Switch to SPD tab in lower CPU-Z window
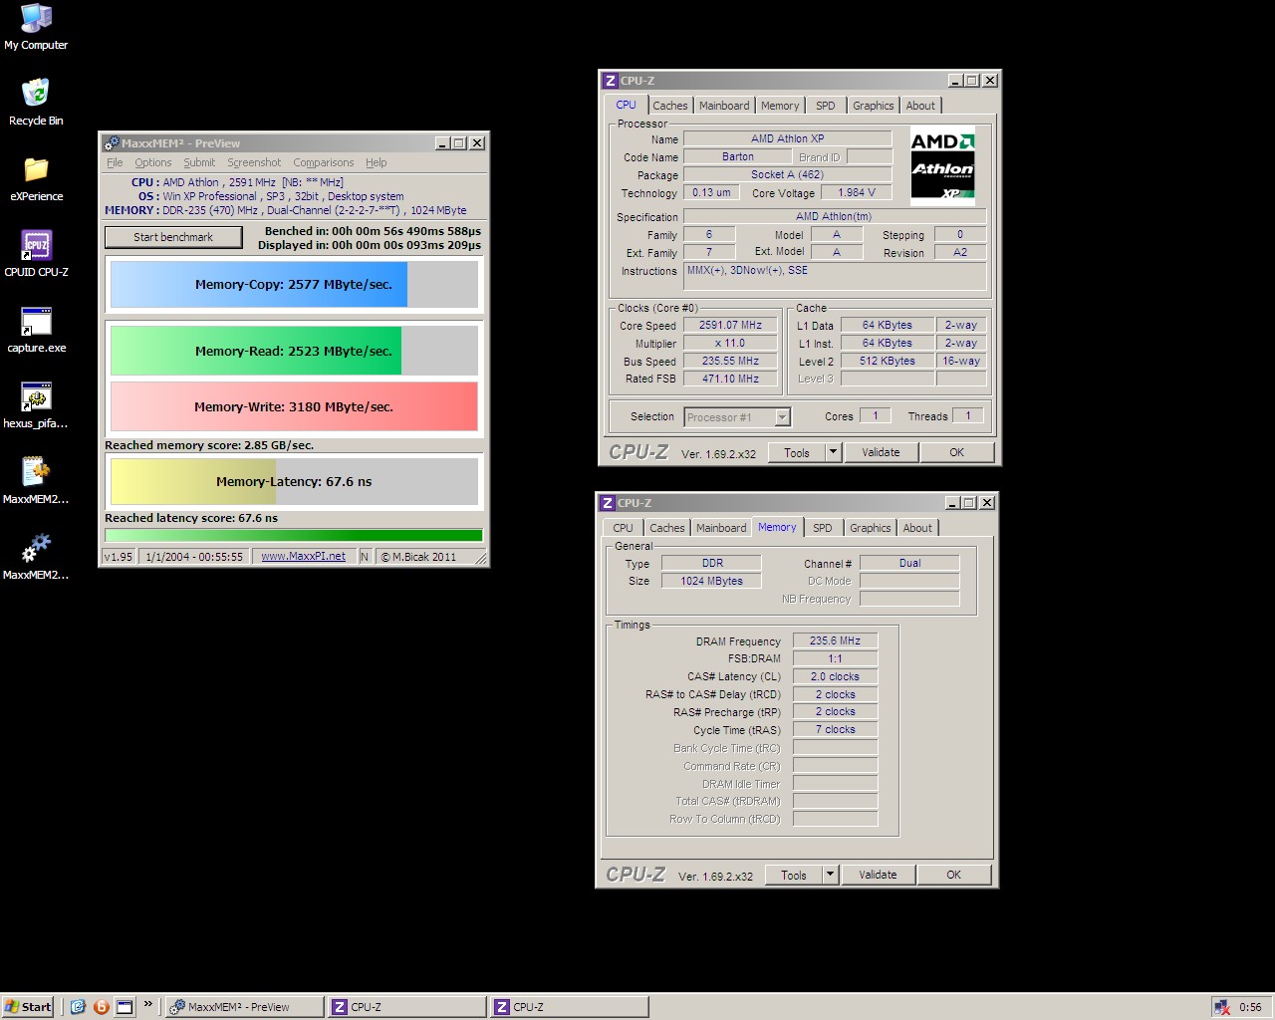This screenshot has width=1275, height=1020. pos(823,528)
